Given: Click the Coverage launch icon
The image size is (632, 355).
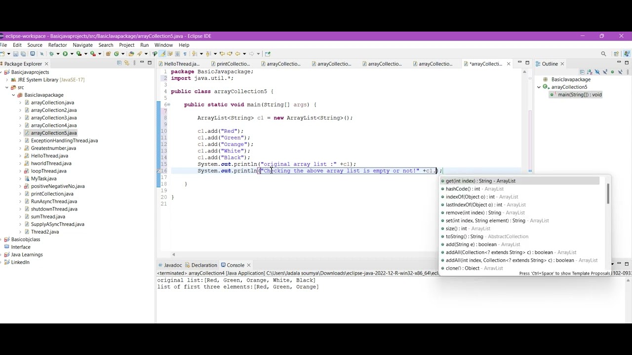Looking at the screenshot, I should (x=79, y=54).
